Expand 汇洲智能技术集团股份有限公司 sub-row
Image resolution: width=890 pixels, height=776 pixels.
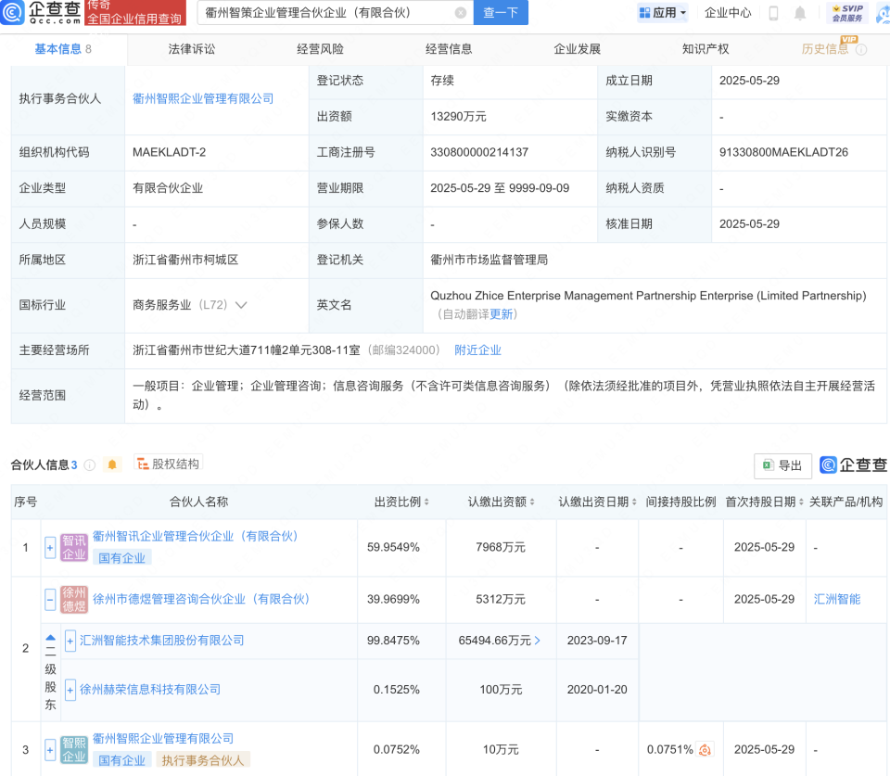70,641
